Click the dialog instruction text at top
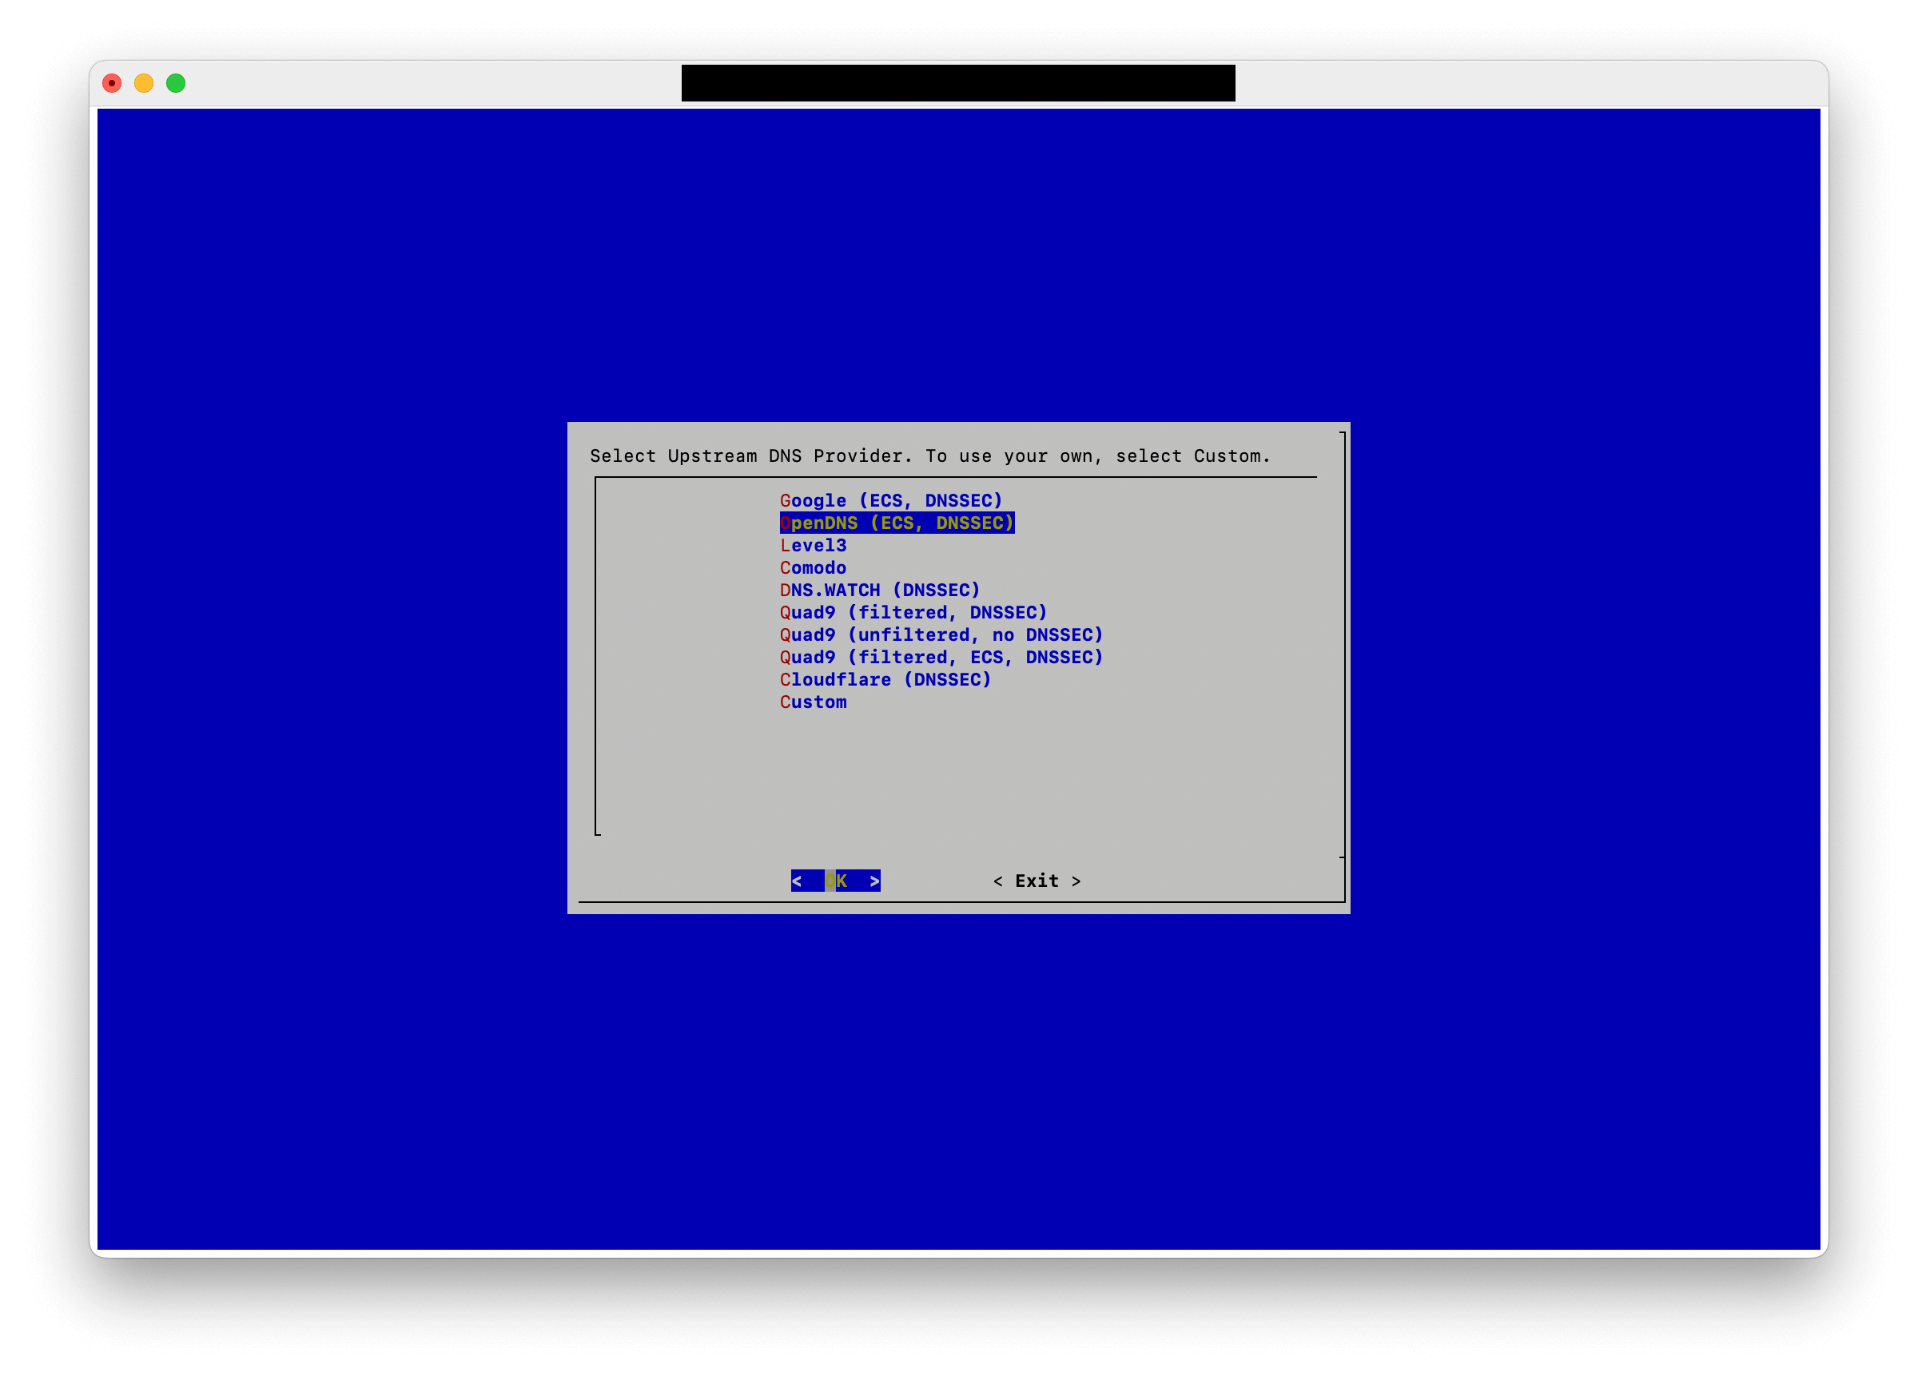This screenshot has width=1918, height=1376. pyautogui.click(x=929, y=455)
